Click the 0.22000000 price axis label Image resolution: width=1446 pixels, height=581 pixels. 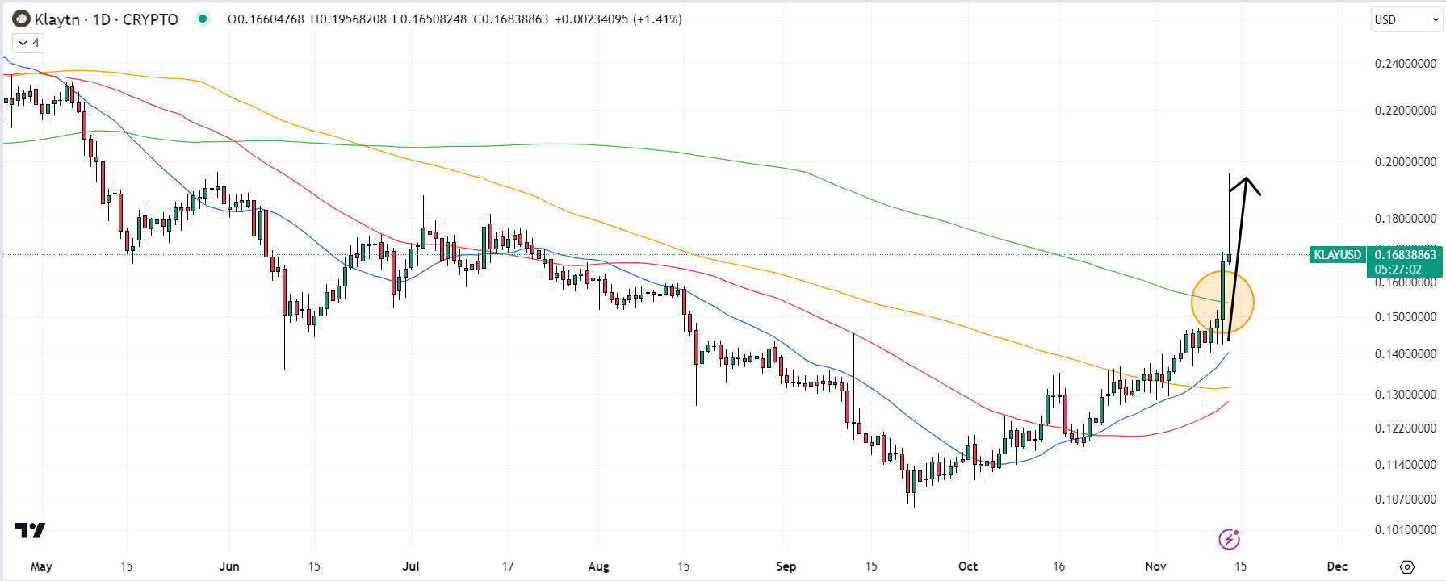tap(1406, 111)
